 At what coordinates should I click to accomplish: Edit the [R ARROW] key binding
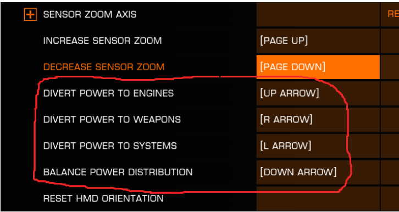tap(318, 120)
